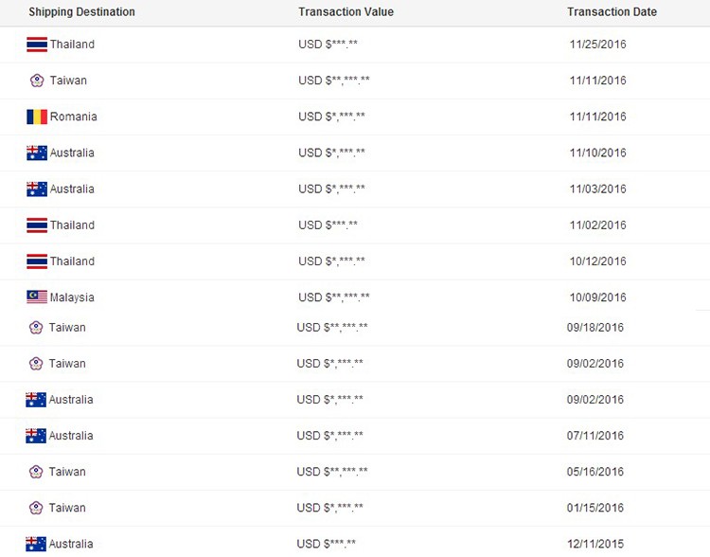Click the Taiwan emblem in the 11/11/2016 row

[37, 81]
